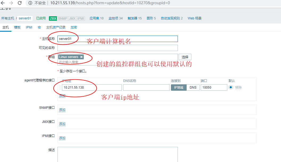Grab the agent interface drag handle
Viewport: 281px width, 162px height.
[x=60, y=88]
